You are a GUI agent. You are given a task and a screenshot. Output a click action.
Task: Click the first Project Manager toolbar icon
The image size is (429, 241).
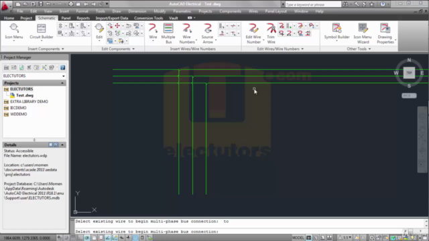tap(6, 68)
